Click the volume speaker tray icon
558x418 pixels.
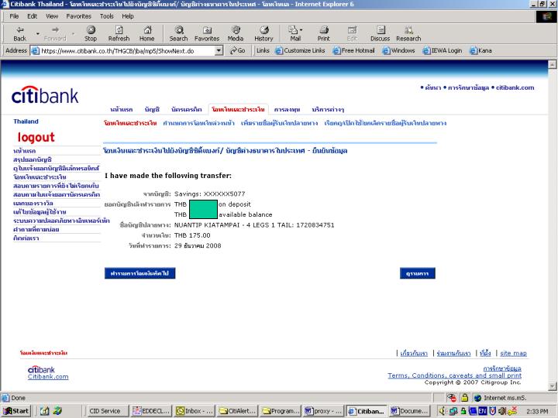[x=443, y=411]
